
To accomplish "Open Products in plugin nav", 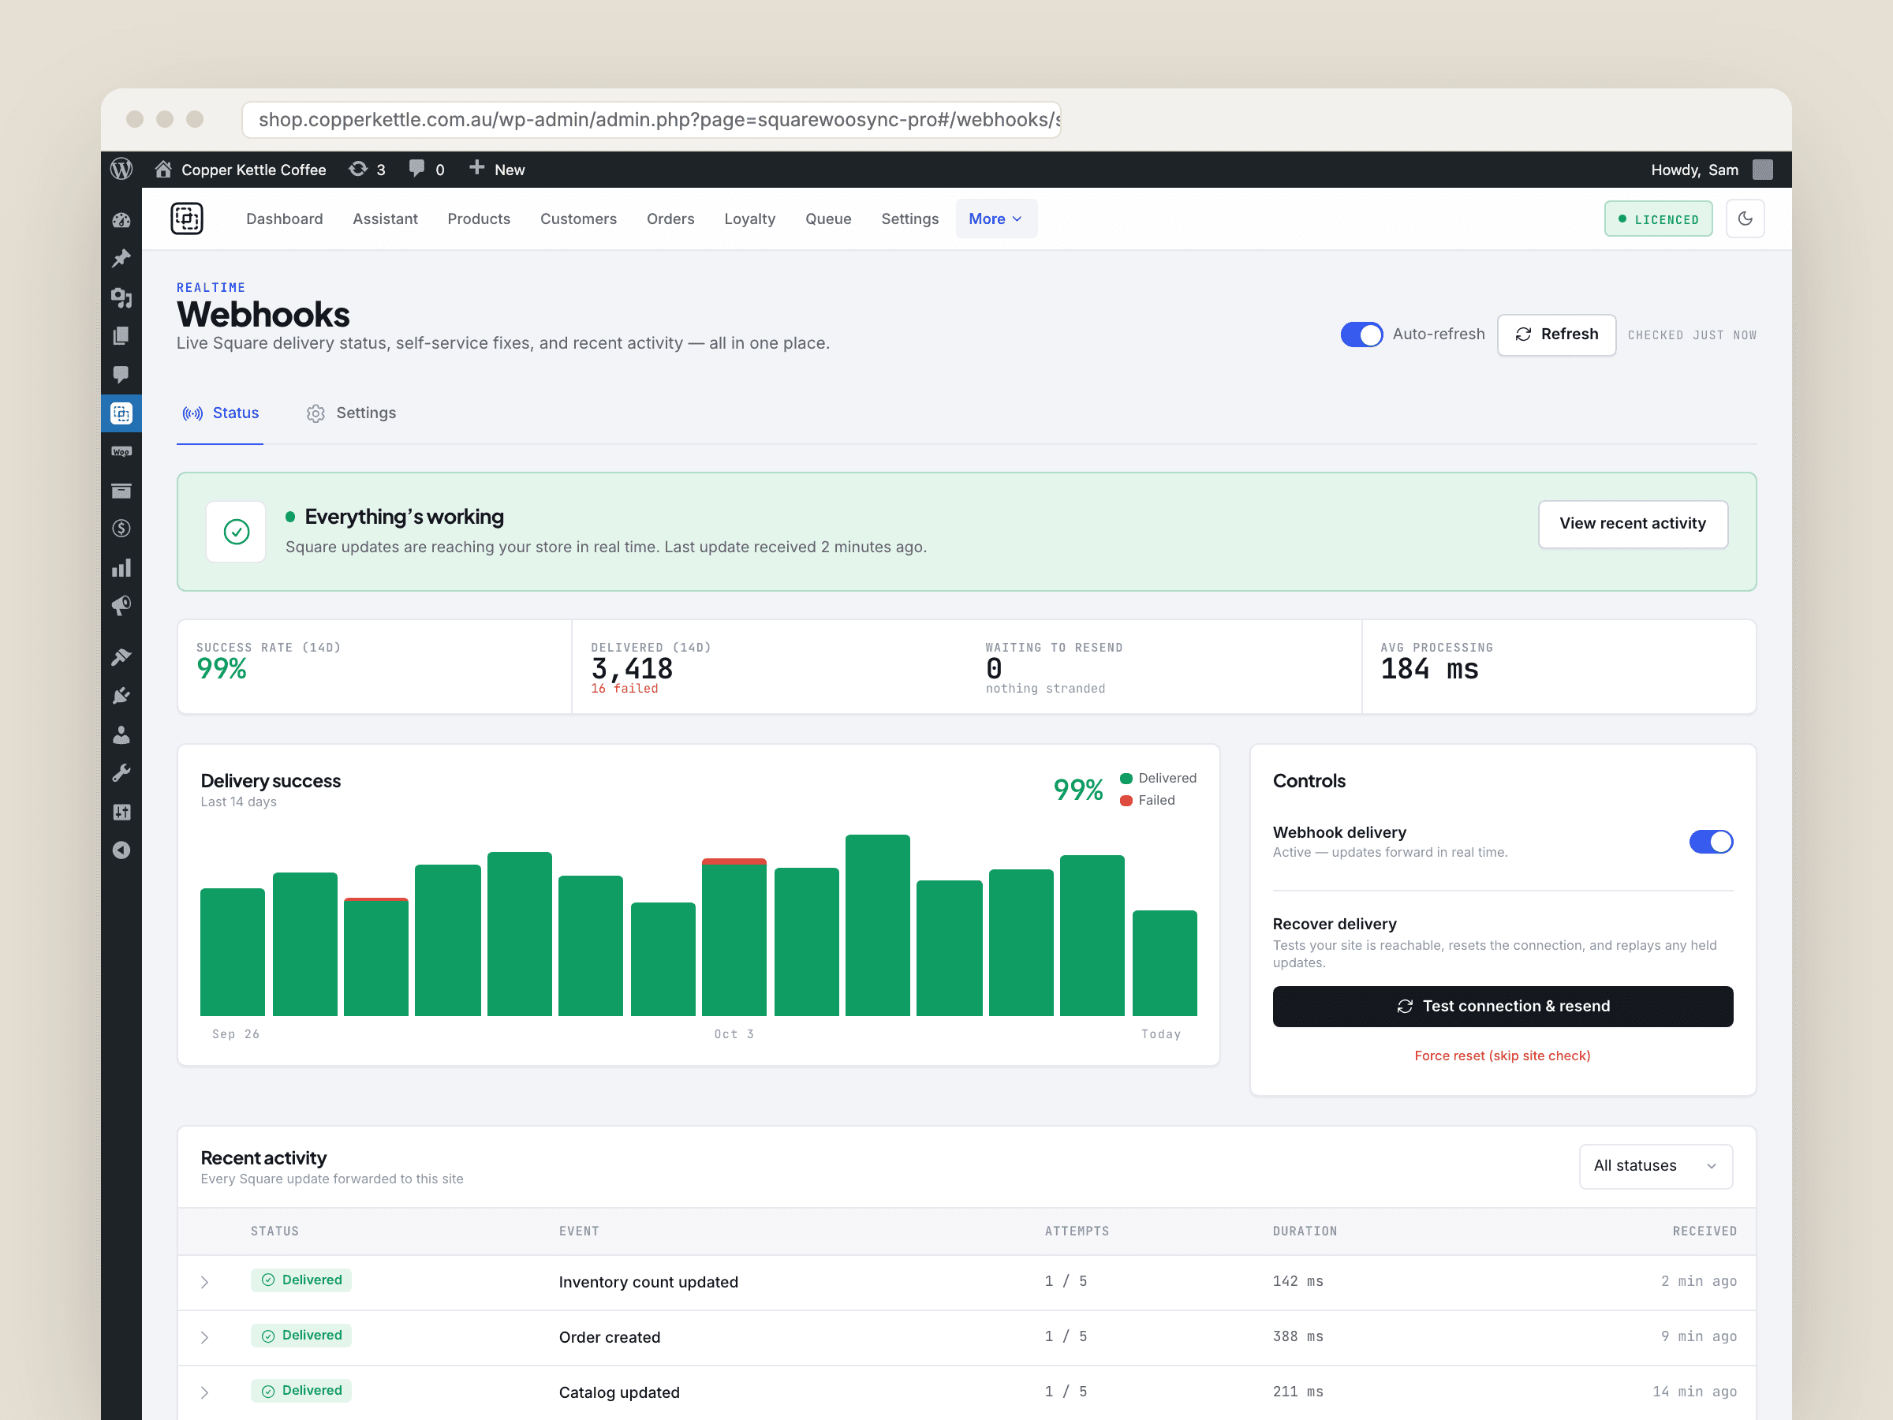I will pos(479,219).
